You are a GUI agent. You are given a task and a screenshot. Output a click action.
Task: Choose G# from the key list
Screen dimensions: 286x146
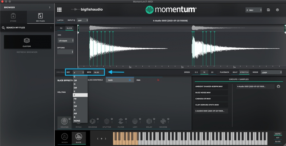pyautogui.click(x=80, y=106)
